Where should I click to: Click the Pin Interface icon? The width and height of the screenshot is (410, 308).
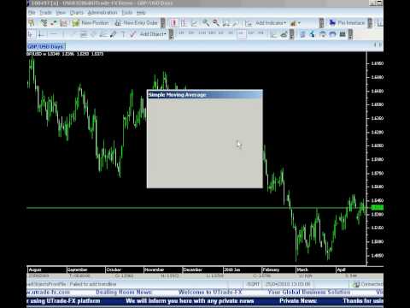tap(332, 23)
